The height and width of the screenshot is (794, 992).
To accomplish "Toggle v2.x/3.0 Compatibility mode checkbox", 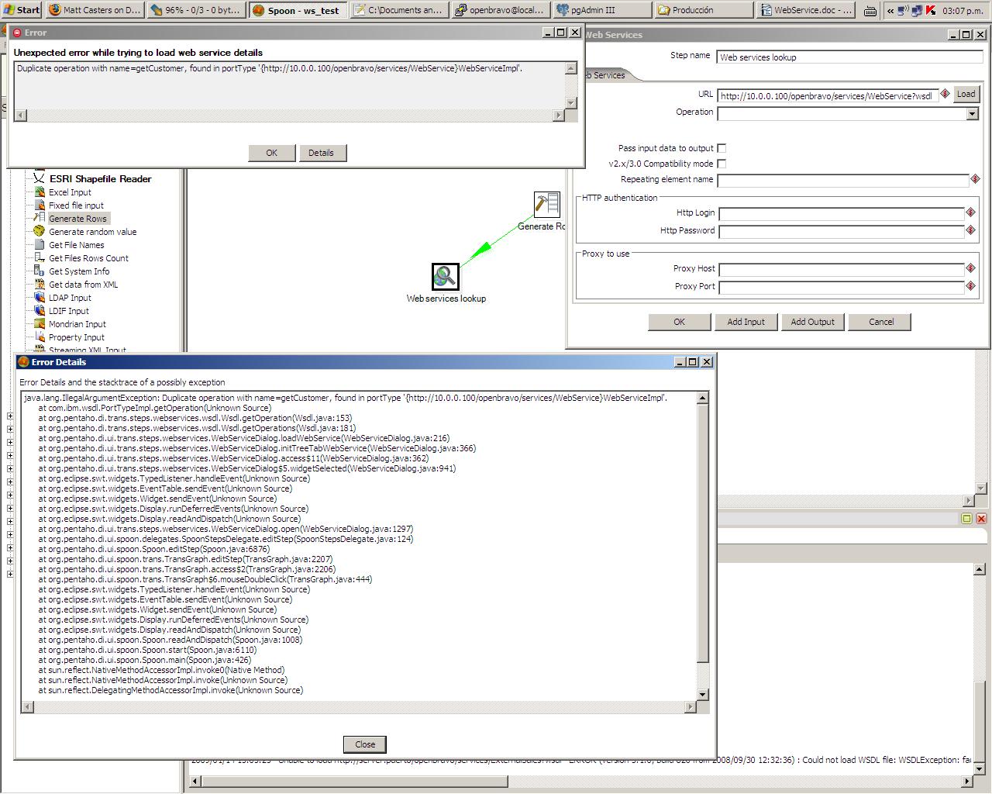I will (x=722, y=164).
